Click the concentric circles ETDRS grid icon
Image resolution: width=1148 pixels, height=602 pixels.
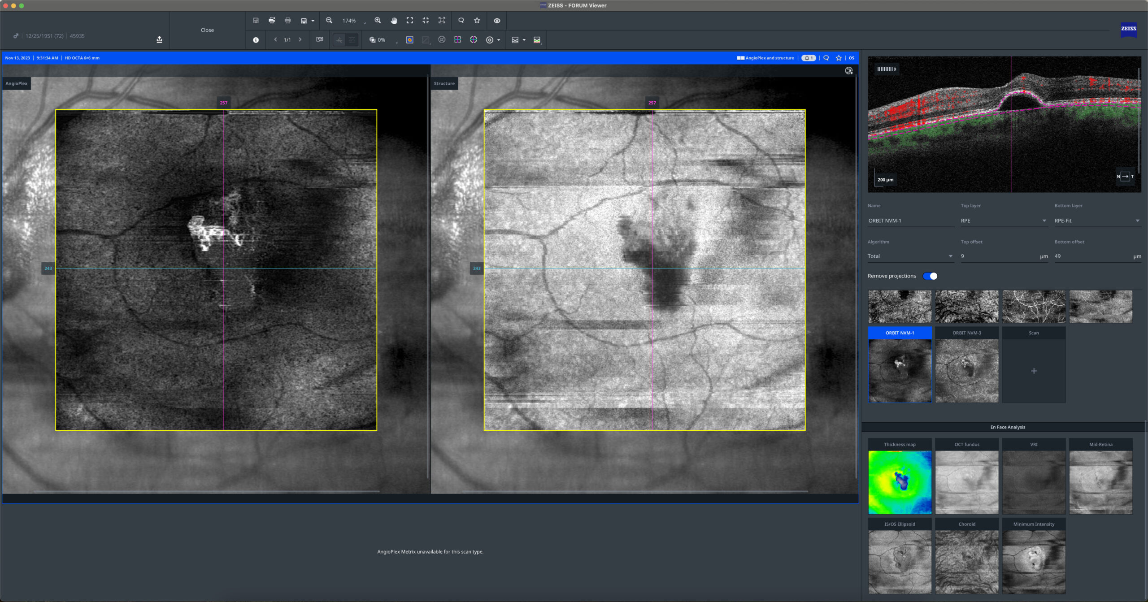coord(490,40)
